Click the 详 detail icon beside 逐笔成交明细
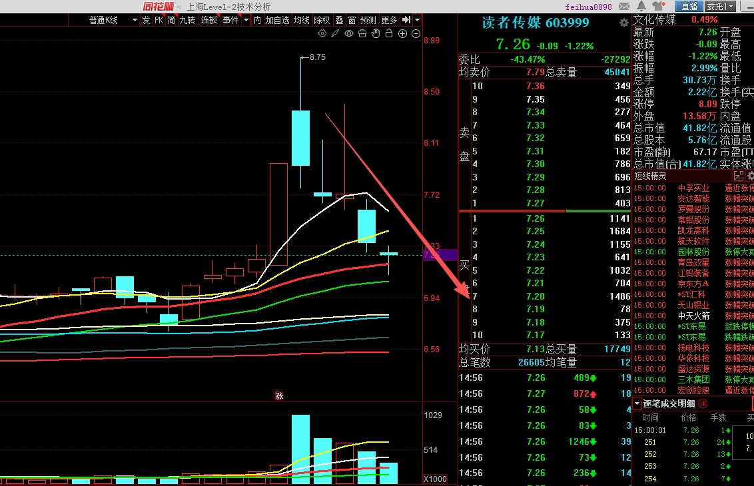 703,403
